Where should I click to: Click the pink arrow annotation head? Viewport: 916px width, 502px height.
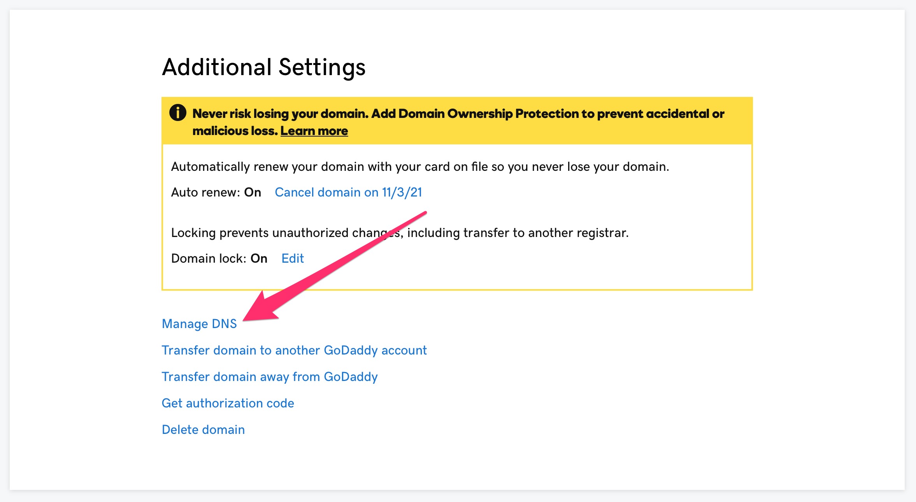(x=260, y=307)
